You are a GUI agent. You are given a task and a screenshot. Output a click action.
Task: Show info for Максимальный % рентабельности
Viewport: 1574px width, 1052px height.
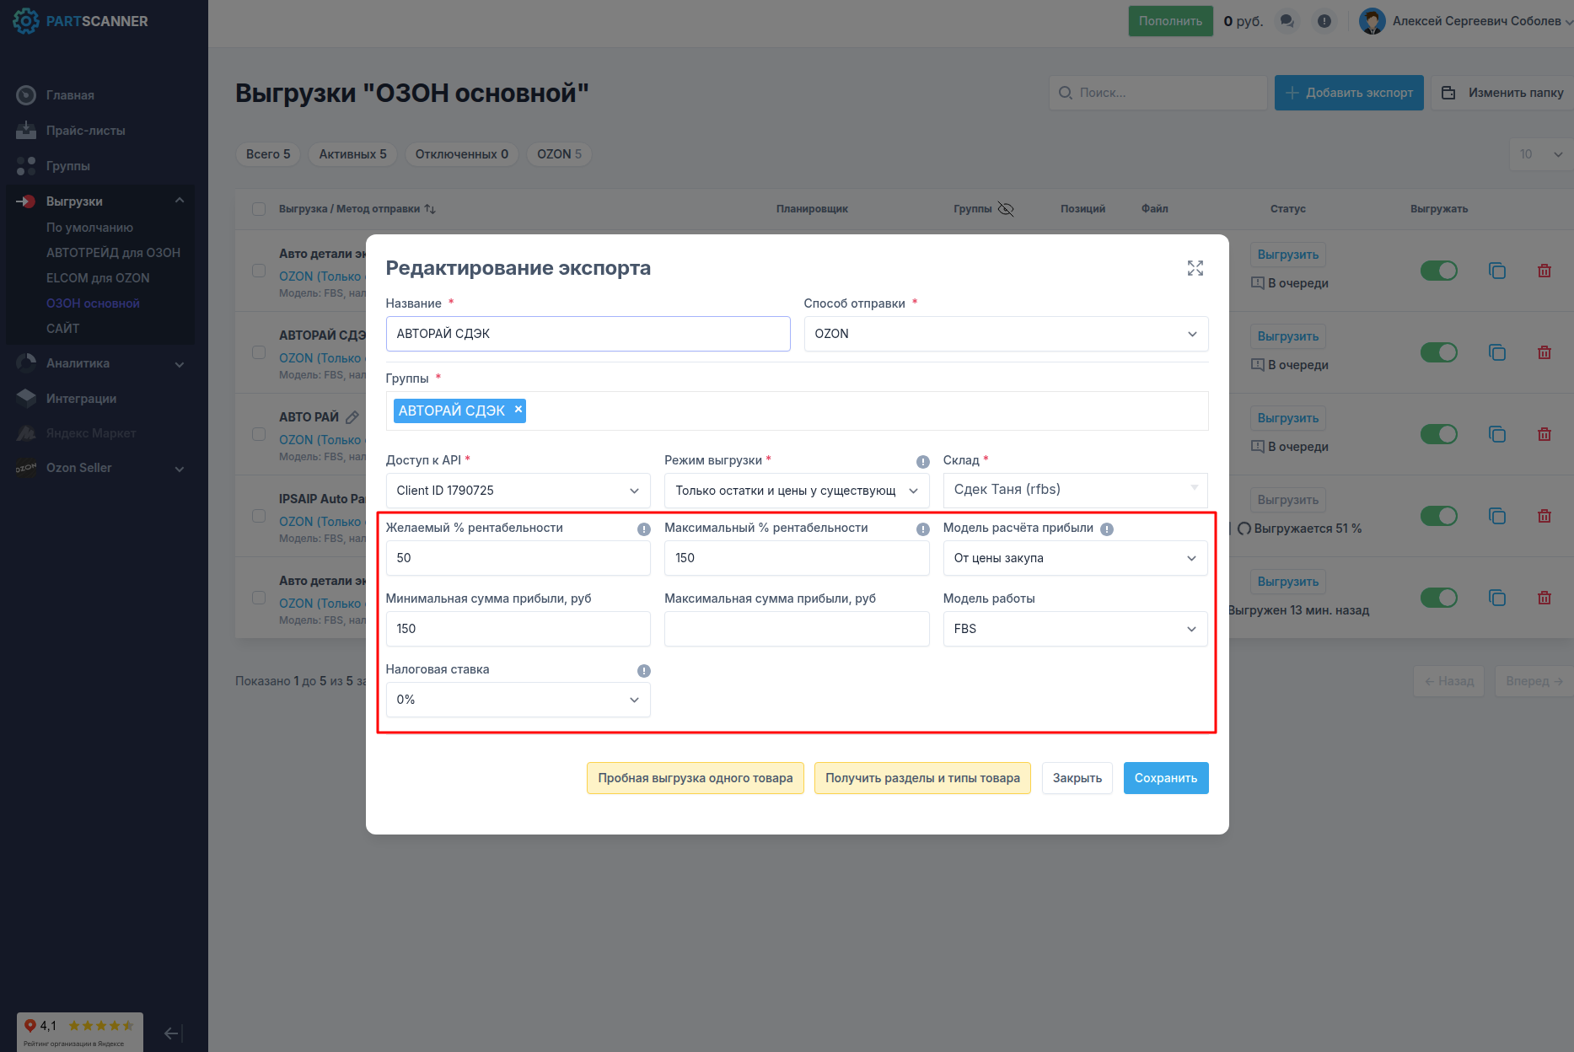point(923,529)
